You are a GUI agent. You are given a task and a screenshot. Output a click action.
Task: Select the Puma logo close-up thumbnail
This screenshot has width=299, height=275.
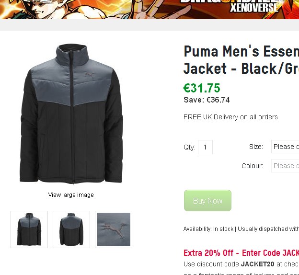[114, 229]
